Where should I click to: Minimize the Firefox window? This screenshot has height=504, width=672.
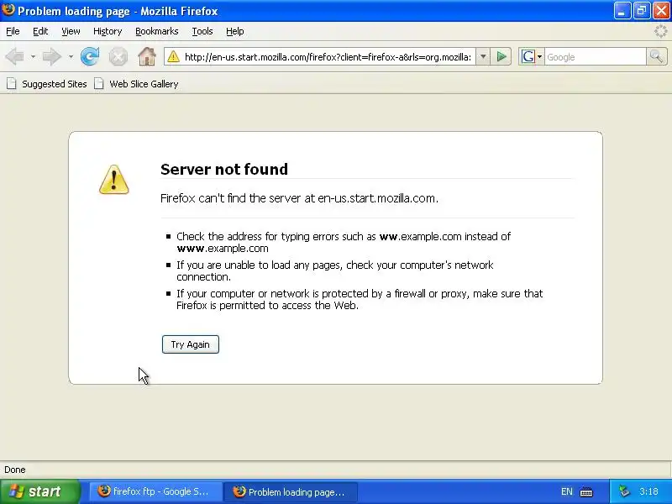(x=622, y=11)
